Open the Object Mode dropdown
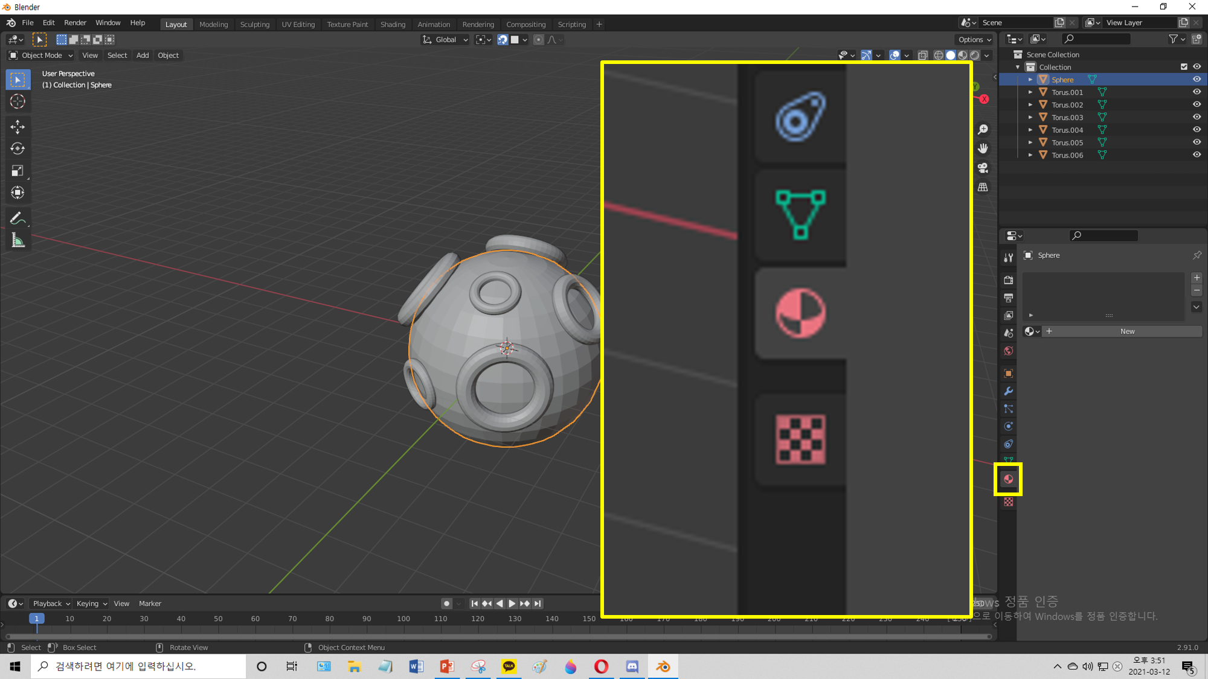1208x679 pixels. [40, 56]
